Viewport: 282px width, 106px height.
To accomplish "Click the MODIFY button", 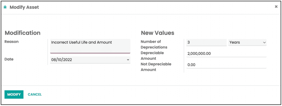I will [14, 94].
